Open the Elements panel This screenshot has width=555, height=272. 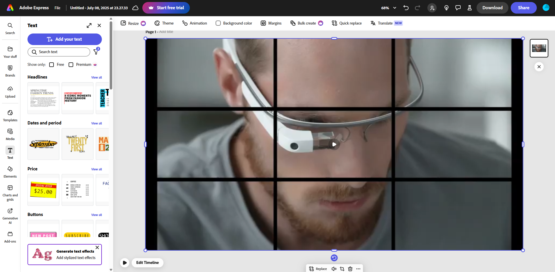pos(10,172)
